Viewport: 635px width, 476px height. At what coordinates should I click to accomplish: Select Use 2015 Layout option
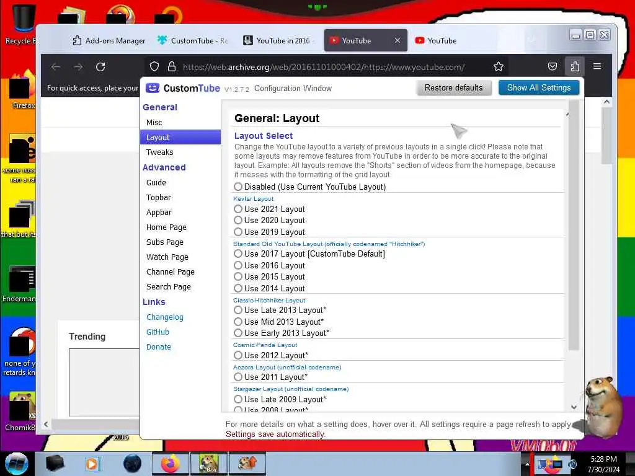[238, 277]
